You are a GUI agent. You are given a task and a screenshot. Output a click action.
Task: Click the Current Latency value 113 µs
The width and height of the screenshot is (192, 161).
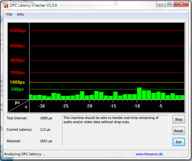tap(45, 129)
